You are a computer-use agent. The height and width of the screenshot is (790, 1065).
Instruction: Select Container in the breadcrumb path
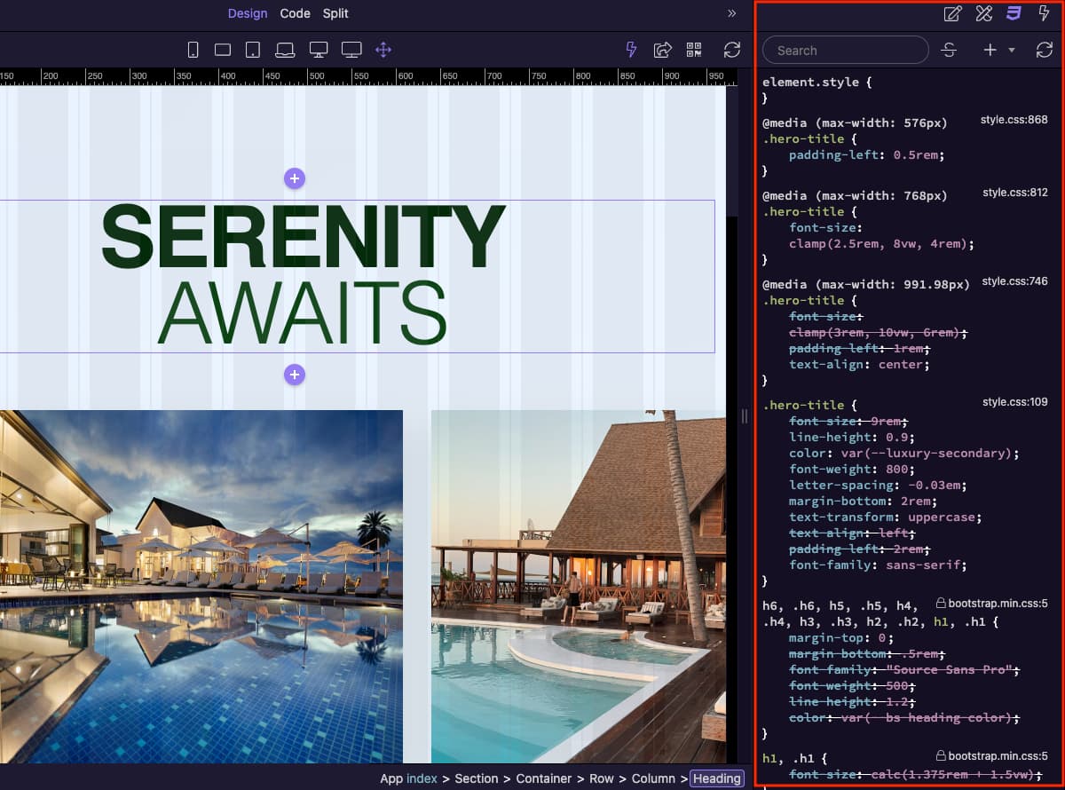click(x=544, y=778)
